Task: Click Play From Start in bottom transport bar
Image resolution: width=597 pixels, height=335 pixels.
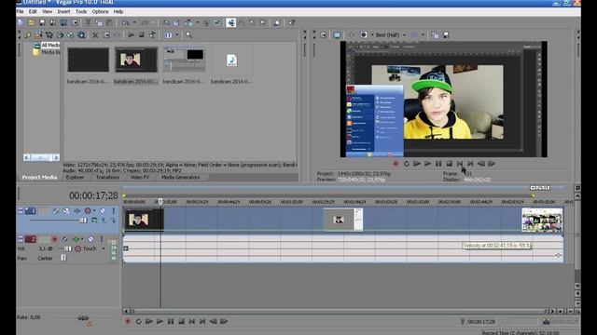Action: coord(149,321)
